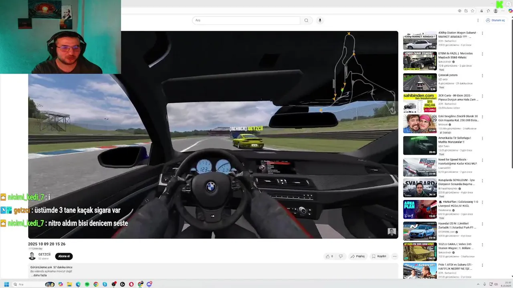Viewport: 513px width, 288px height.
Task: Dislike the video with thumbs-down icon
Action: pyautogui.click(x=341, y=256)
